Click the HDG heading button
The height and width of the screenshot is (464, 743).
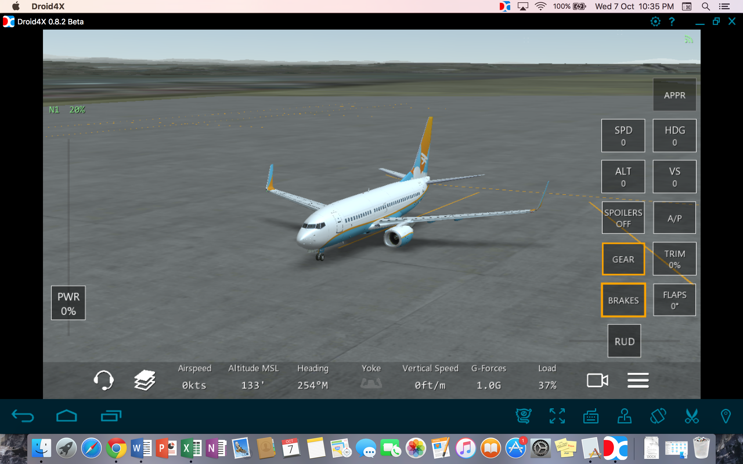tap(674, 136)
